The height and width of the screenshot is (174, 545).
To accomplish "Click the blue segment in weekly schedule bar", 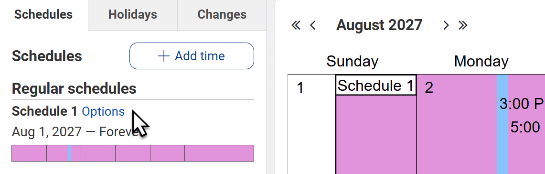I will click(x=70, y=153).
